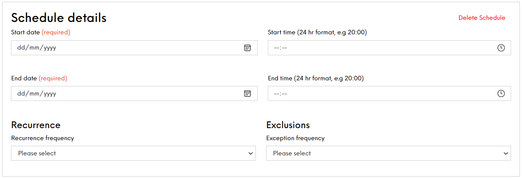The image size is (522, 178).
Task: Click the 'End date (required)' label
Action: point(39,78)
